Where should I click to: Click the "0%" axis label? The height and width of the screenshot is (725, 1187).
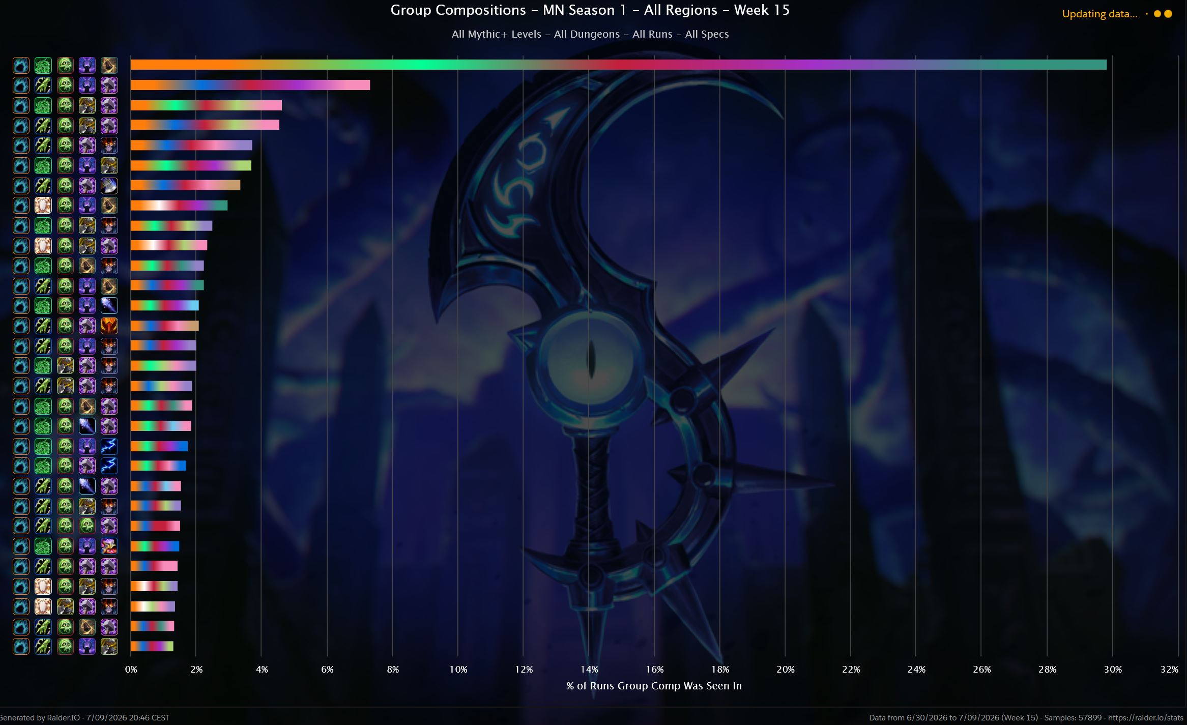pyautogui.click(x=131, y=670)
